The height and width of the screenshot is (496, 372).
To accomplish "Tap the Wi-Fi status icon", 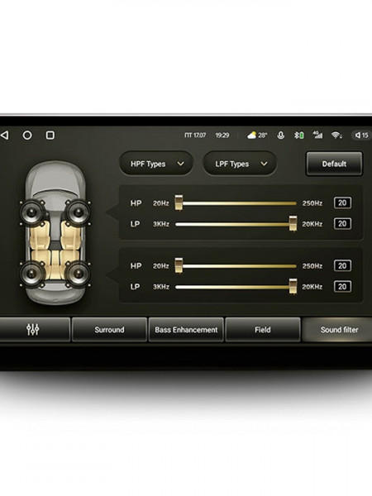I will (336, 136).
